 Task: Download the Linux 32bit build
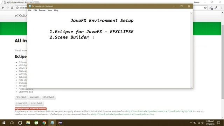click(x=22, y=103)
